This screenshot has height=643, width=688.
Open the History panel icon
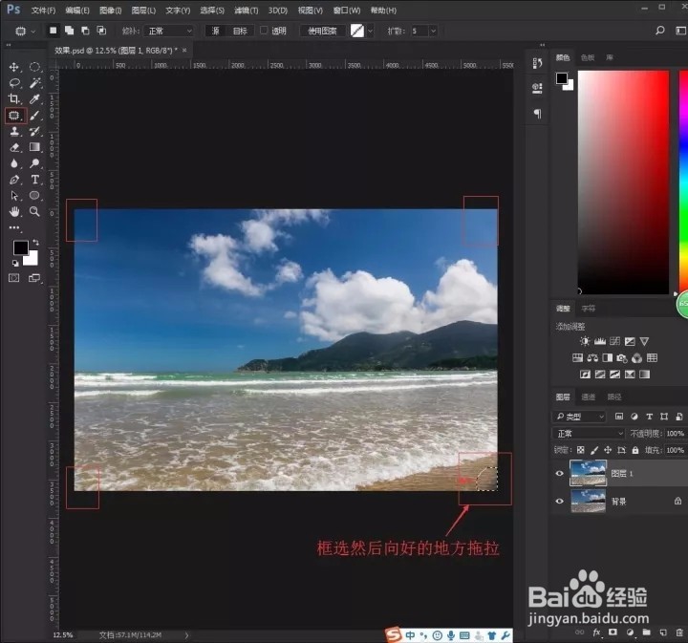pos(537,63)
